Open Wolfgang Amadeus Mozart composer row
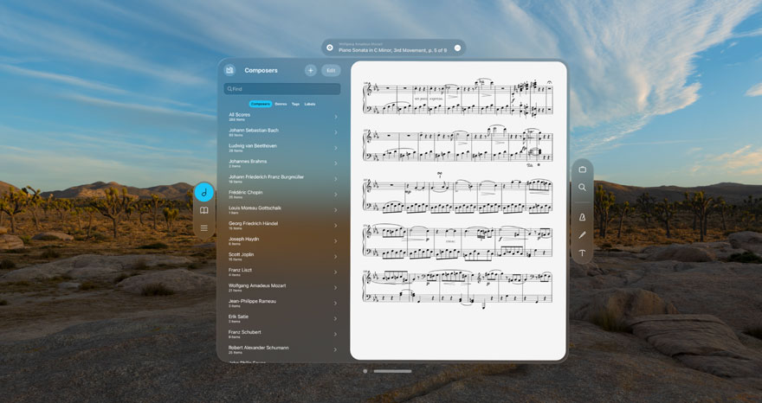Screen dimensions: 762x403 283,287
